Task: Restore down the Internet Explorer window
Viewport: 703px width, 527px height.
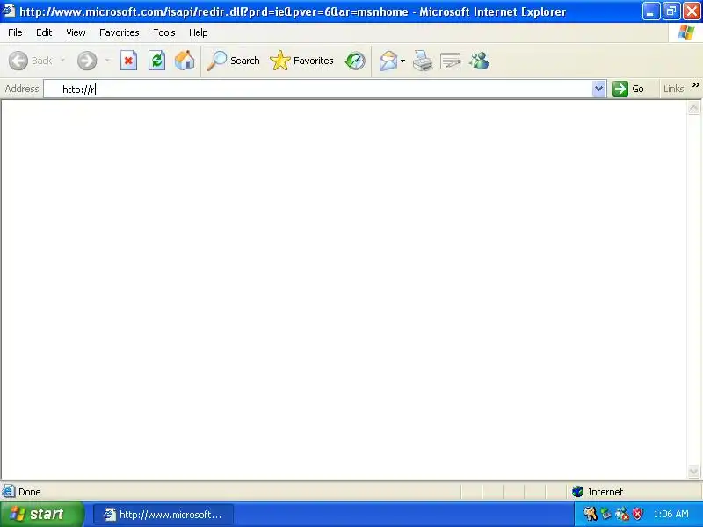Action: [x=671, y=11]
